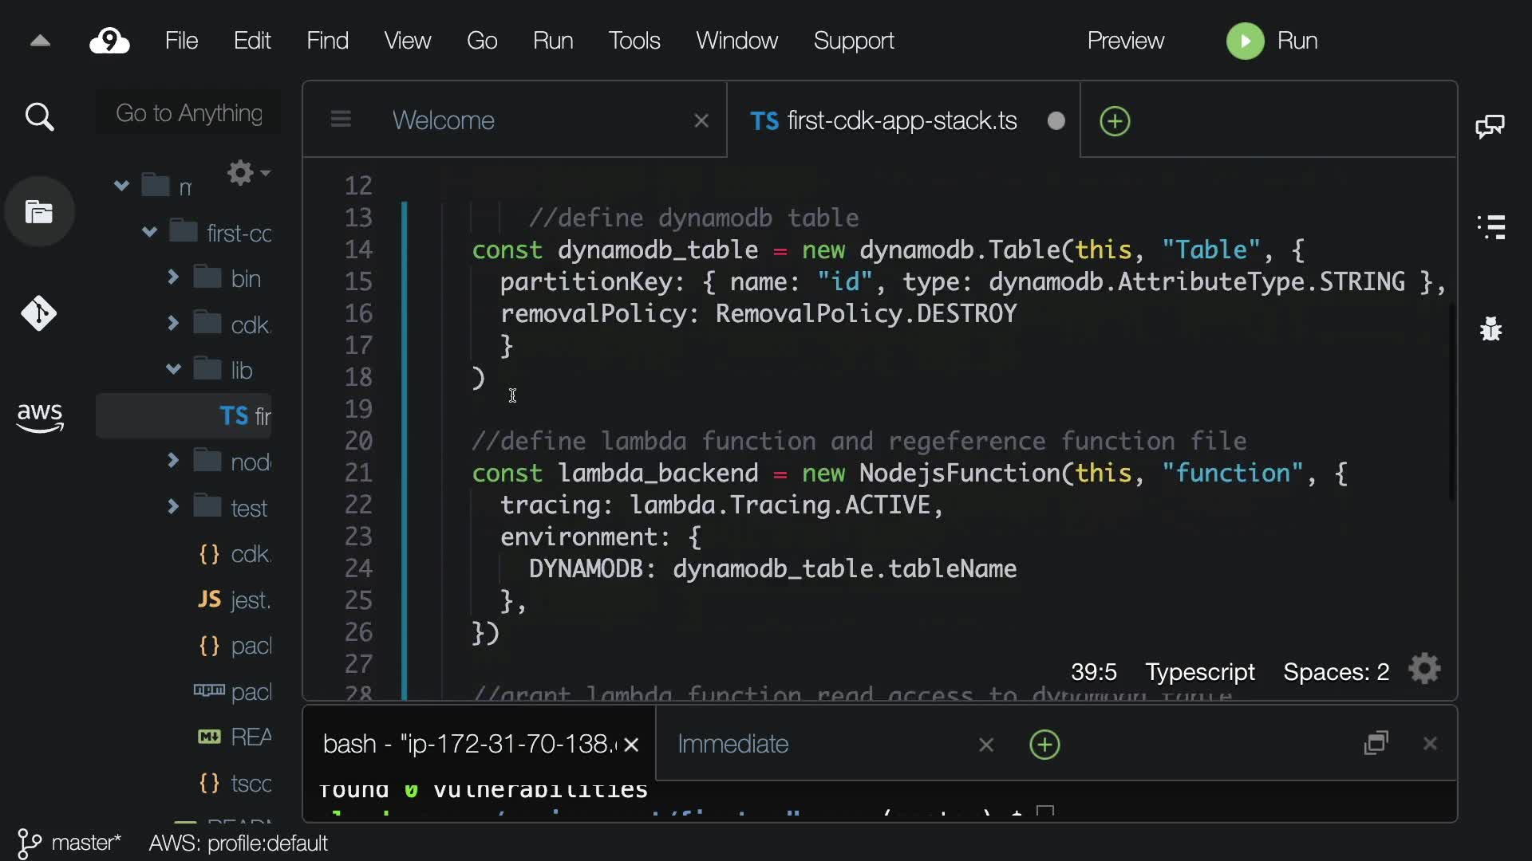
Task: Expand the bin folder
Action: click(x=173, y=277)
